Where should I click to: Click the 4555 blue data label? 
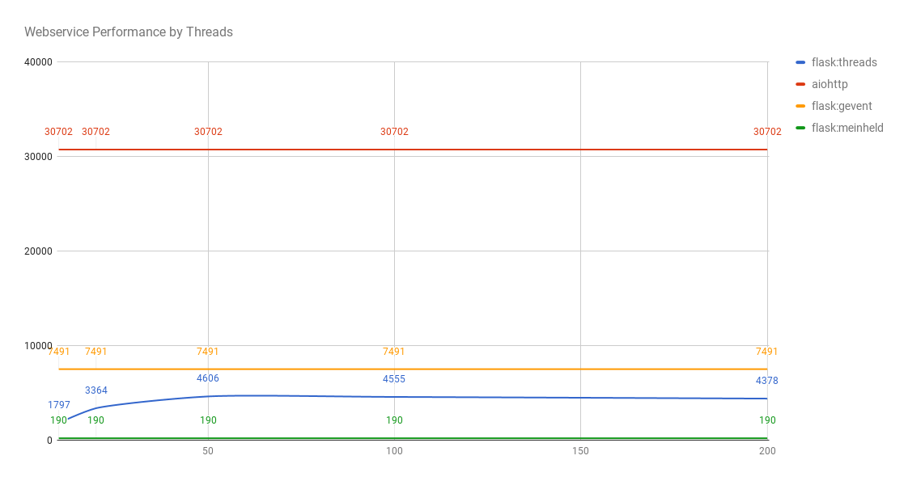[x=394, y=379]
